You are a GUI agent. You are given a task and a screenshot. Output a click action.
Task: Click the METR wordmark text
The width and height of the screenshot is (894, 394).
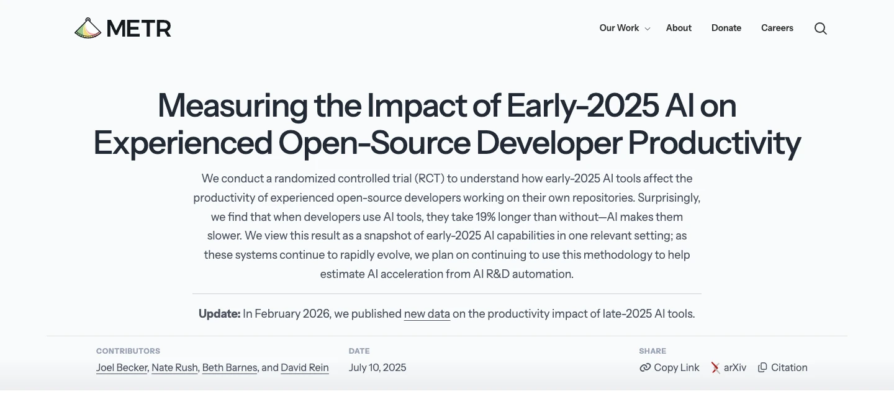pyautogui.click(x=138, y=28)
